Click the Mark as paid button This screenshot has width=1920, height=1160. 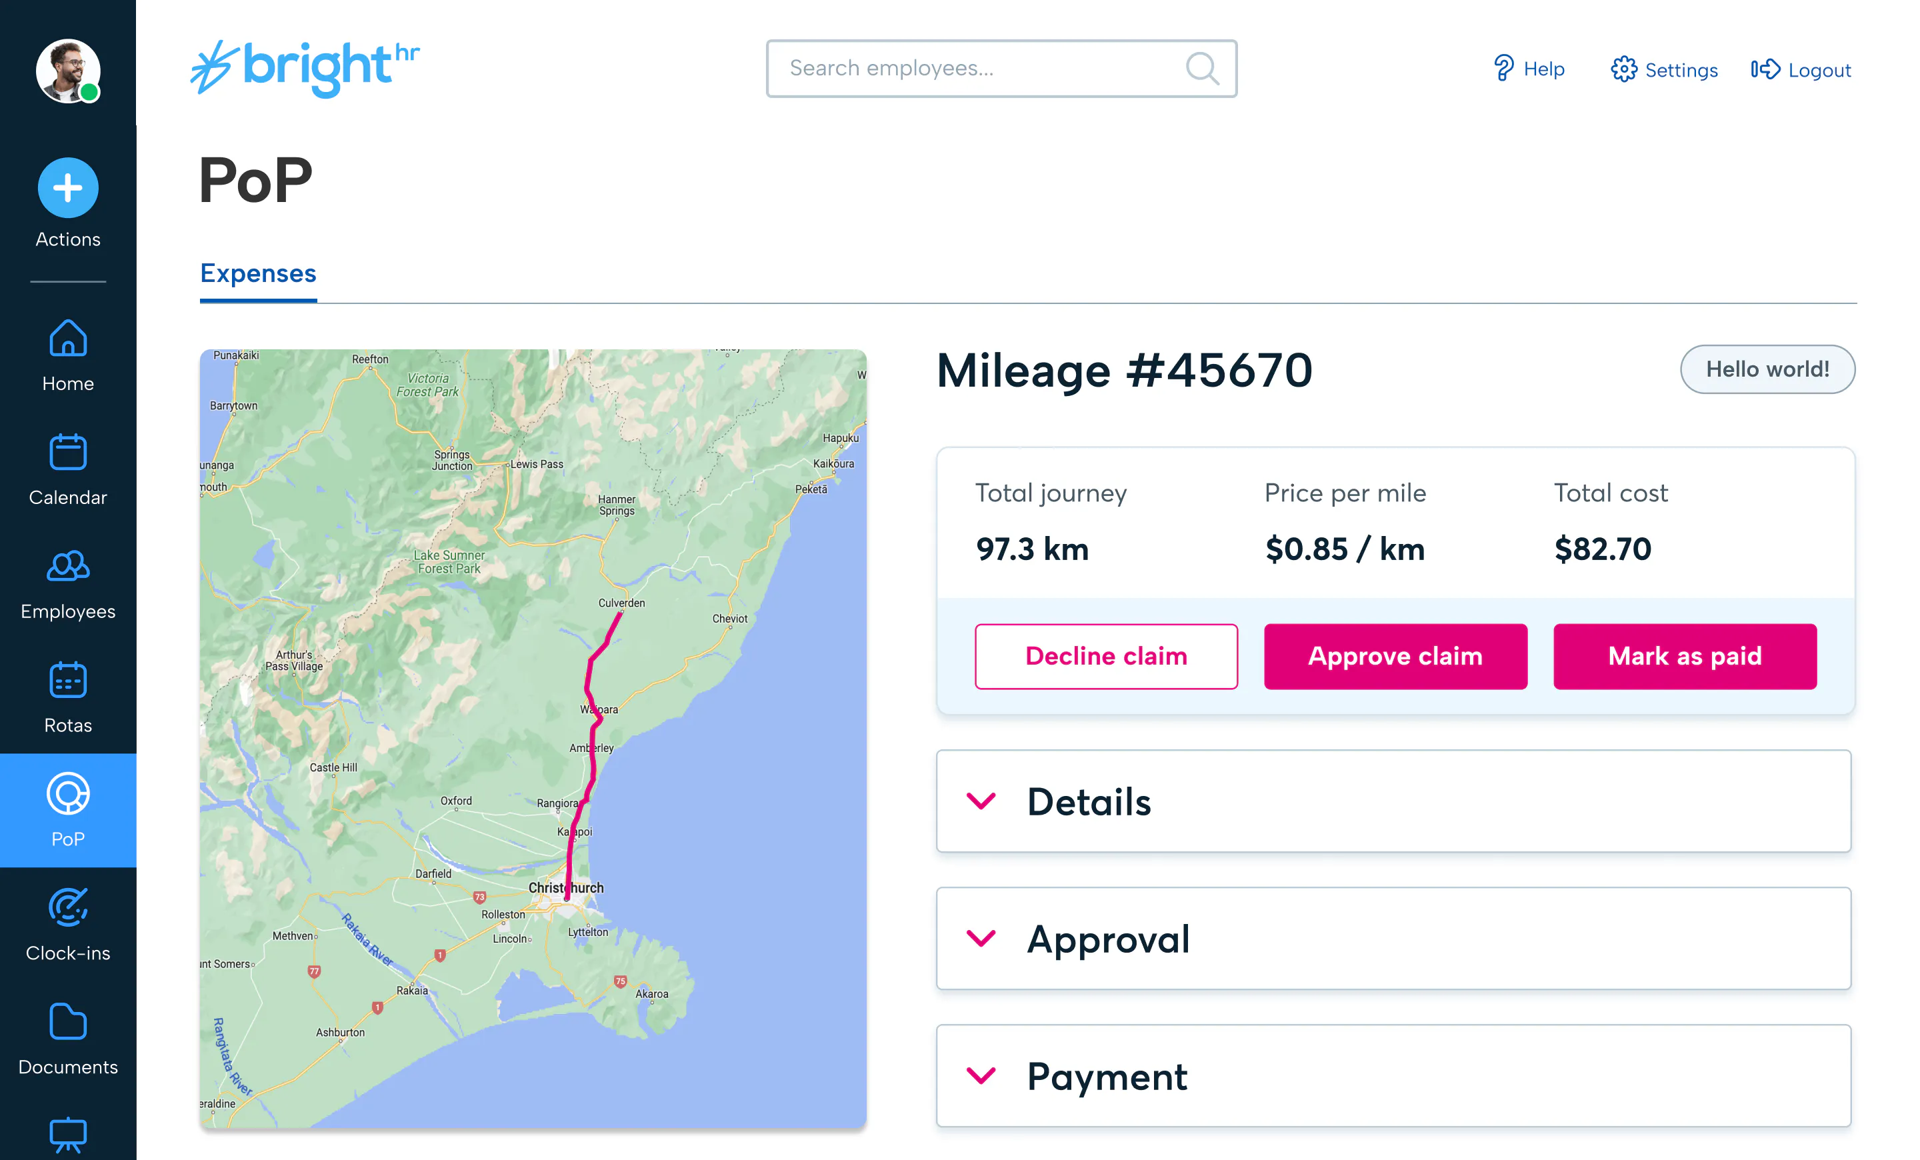coord(1685,656)
